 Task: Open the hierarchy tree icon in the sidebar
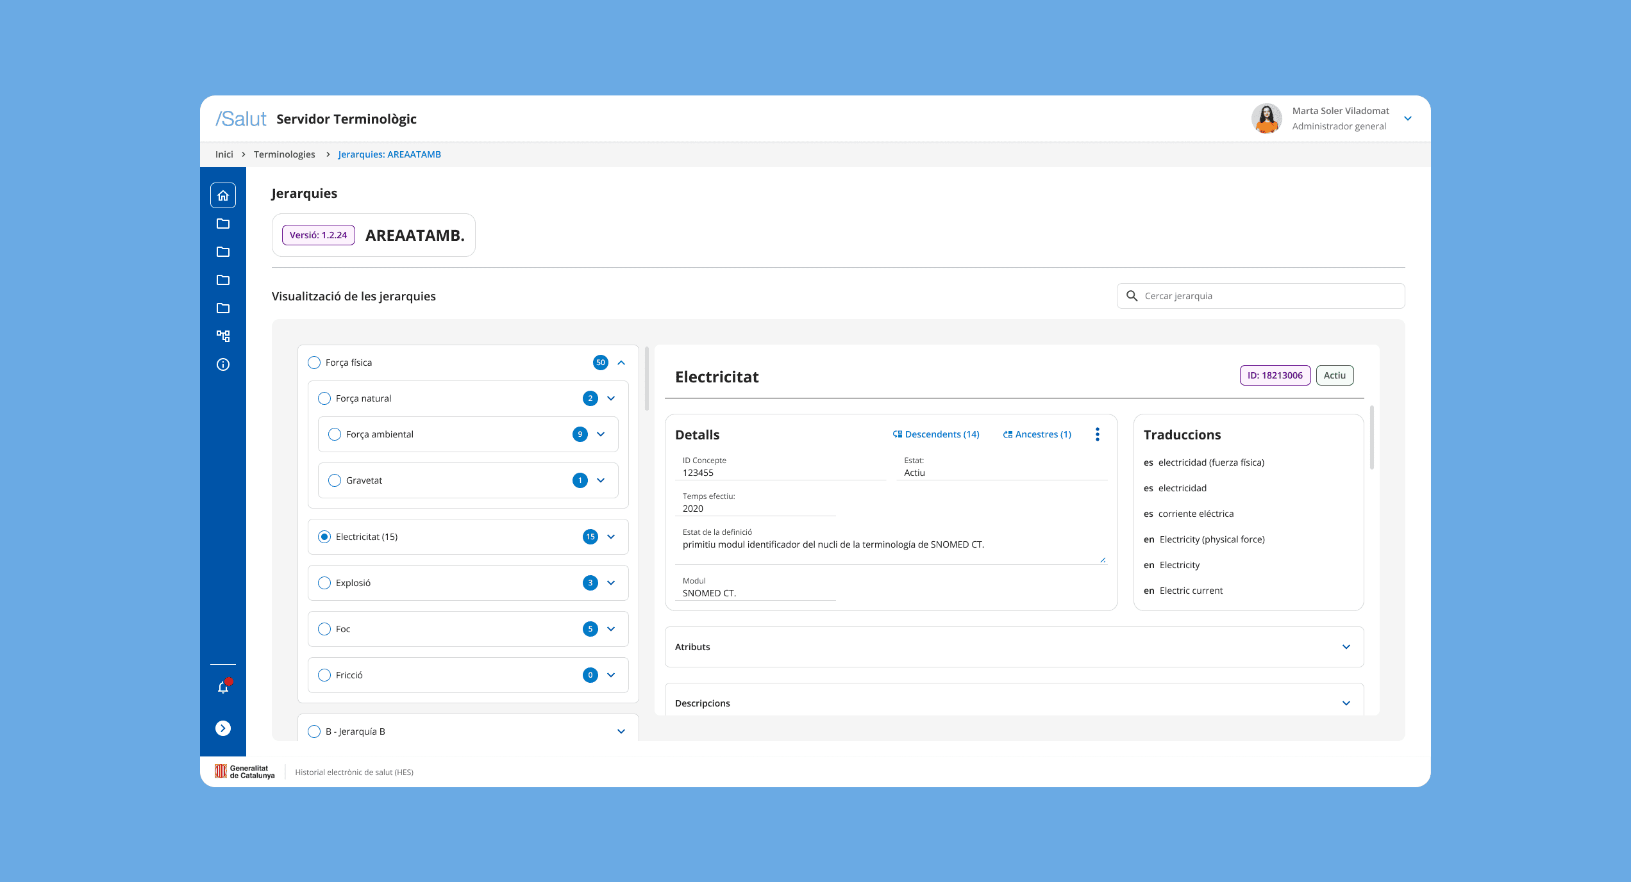point(222,336)
